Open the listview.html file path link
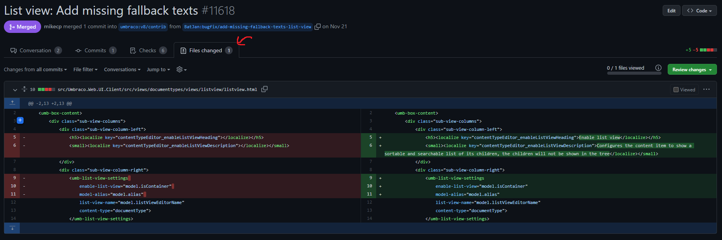The width and height of the screenshot is (722, 240). pyautogui.click(x=157, y=89)
